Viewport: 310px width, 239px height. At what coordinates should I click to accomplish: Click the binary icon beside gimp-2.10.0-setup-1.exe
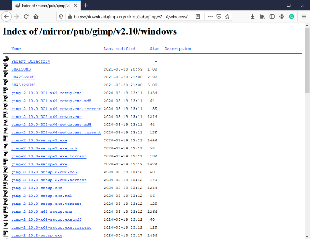(x=5, y=138)
